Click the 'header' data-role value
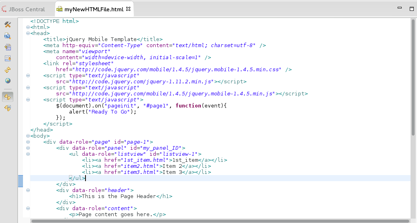 pos(117,190)
